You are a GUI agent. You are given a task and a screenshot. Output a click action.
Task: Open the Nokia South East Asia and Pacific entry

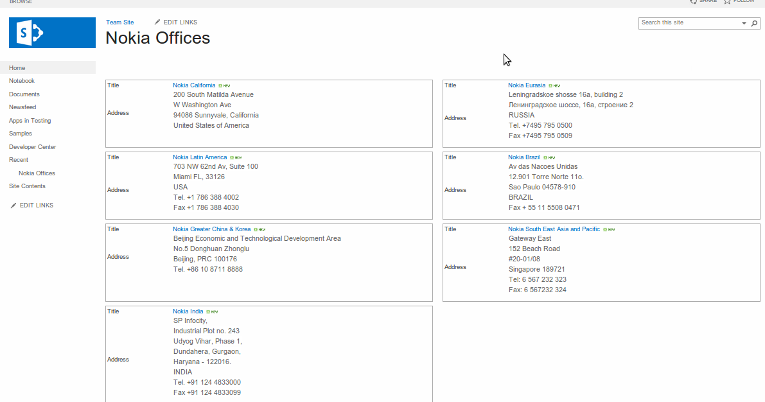tap(554, 229)
